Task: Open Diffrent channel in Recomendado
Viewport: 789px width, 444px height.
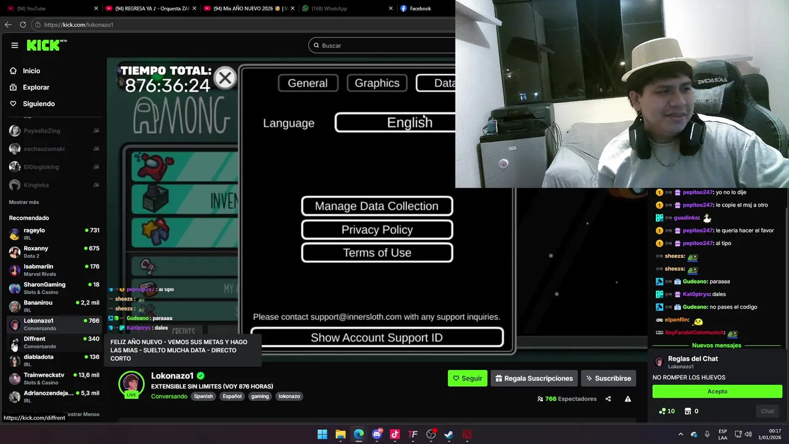Action: 54,342
